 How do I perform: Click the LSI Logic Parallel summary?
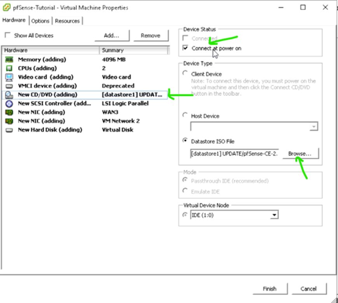125,104
